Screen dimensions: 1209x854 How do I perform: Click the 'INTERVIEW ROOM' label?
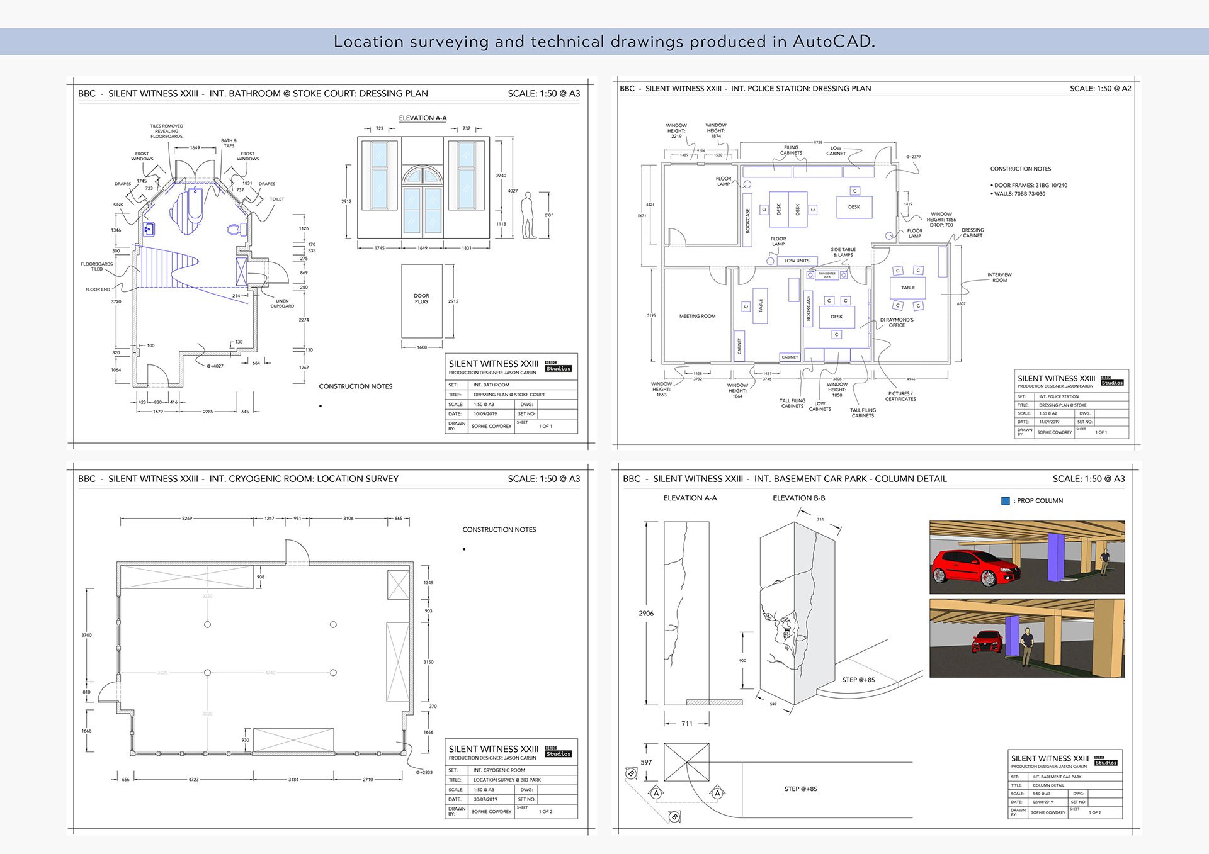(x=999, y=278)
